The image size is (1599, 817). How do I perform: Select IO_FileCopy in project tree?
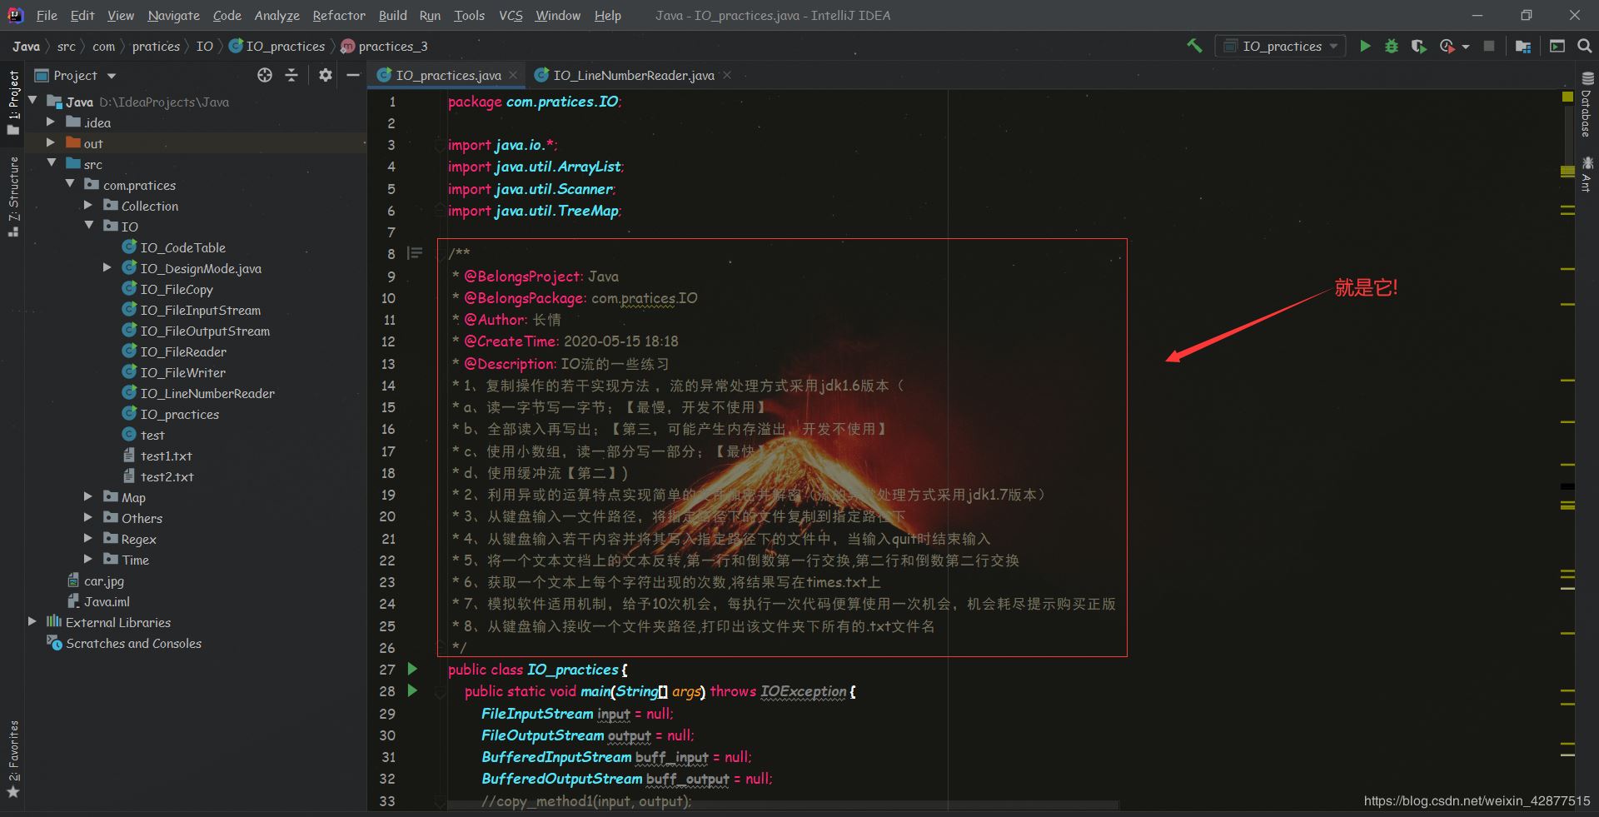[167, 289]
